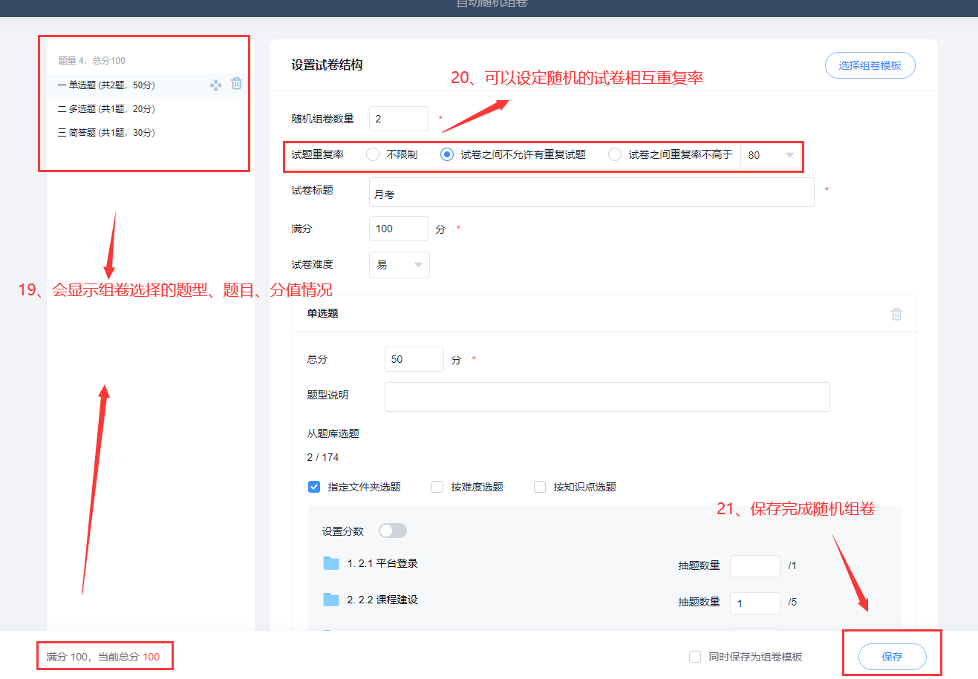Toggle the 设置分数 switch

pyautogui.click(x=393, y=531)
